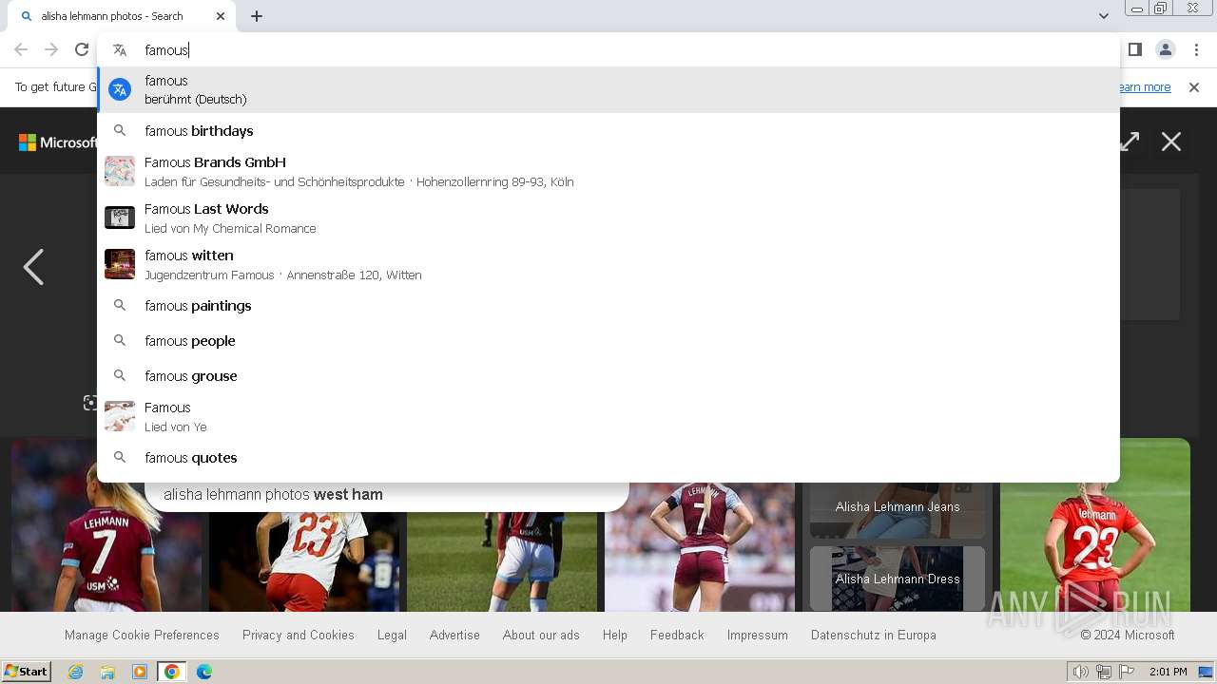This screenshot has height=684, width=1217.
Task: Open the 'Alisha Lehmann Dress' related search
Action: 898,579
